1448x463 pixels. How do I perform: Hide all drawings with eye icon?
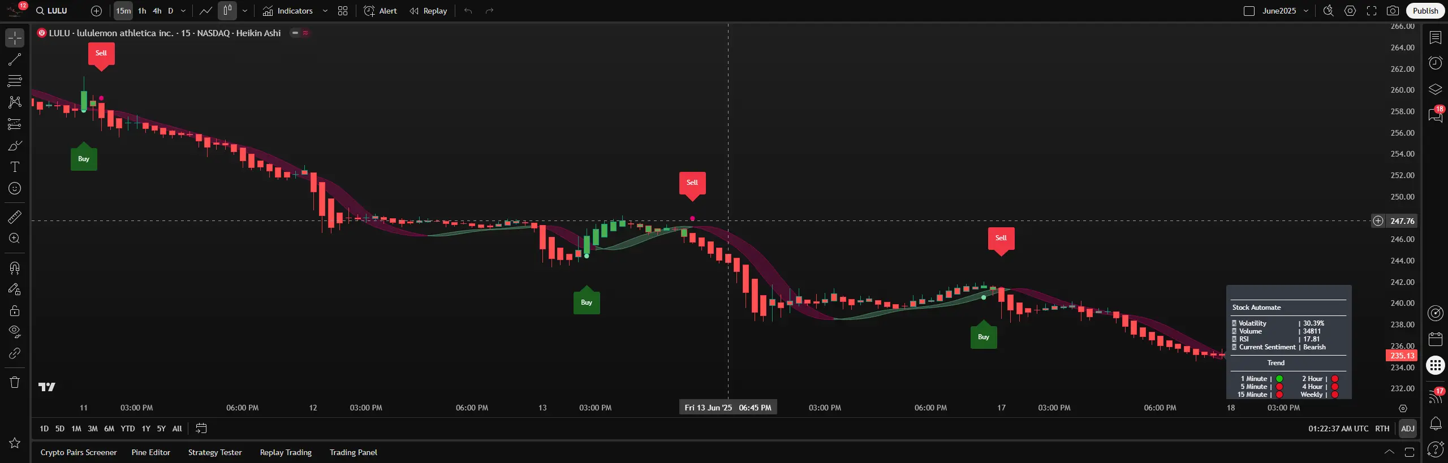[15, 332]
